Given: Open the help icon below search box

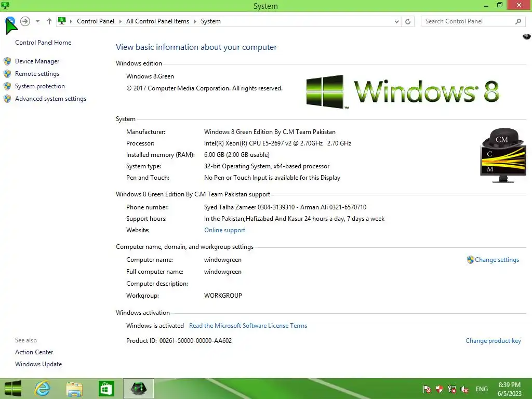Looking at the screenshot, I should (527, 36).
